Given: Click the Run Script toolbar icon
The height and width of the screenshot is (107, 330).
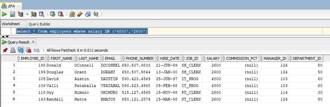Looking at the screenshot, I should [x=13, y=14].
